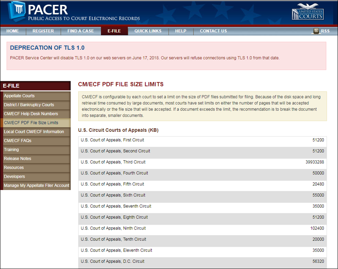The height and width of the screenshot is (269, 338).
Task: Click the Ninth Circuit value 102400
Action: coord(317,228)
